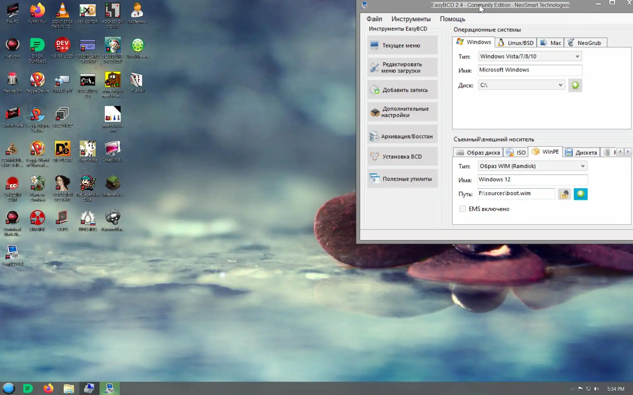Image resolution: width=633 pixels, height=395 pixels.
Task: Switch to the ISO tab
Action: coord(516,152)
